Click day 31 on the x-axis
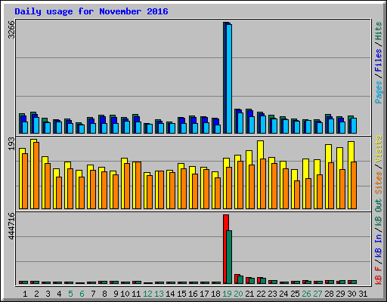The image size is (387, 302). [363, 294]
